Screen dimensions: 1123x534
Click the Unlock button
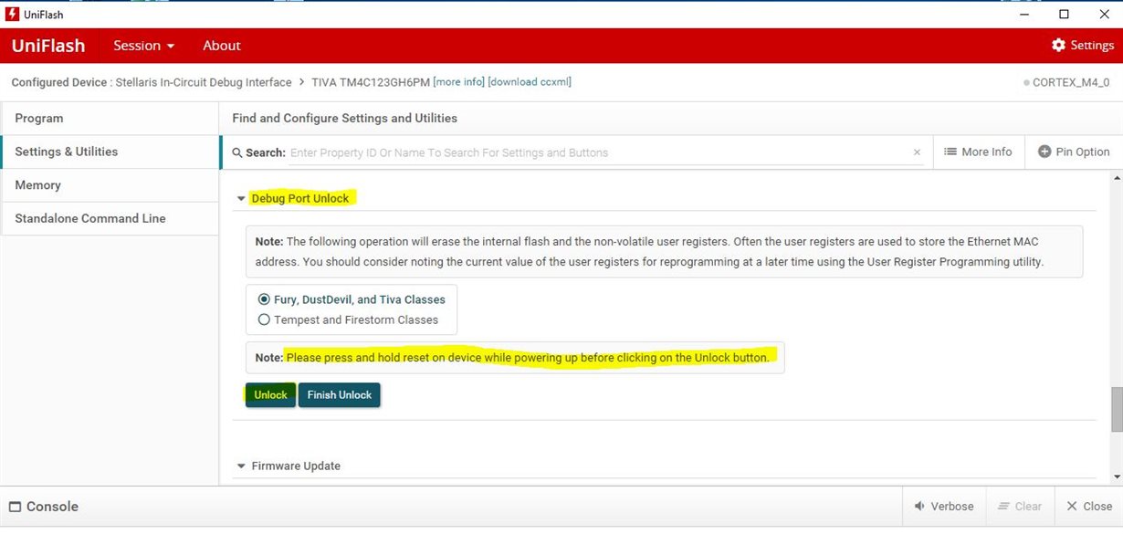tap(270, 395)
